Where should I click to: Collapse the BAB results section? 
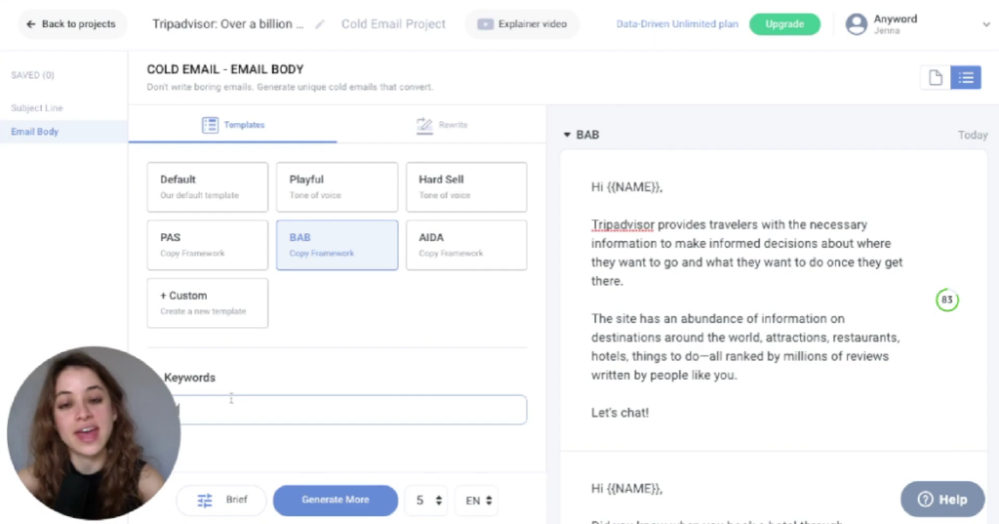point(568,135)
